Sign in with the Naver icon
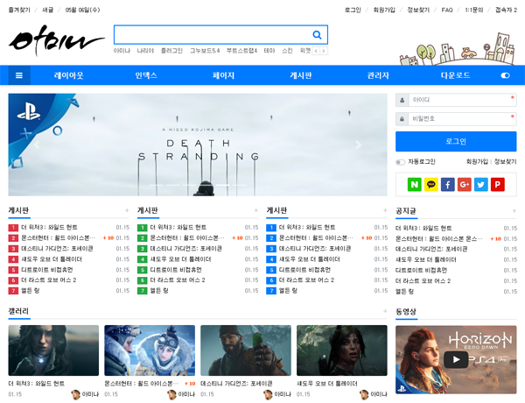Image resolution: width=525 pixels, height=403 pixels. tap(414, 184)
